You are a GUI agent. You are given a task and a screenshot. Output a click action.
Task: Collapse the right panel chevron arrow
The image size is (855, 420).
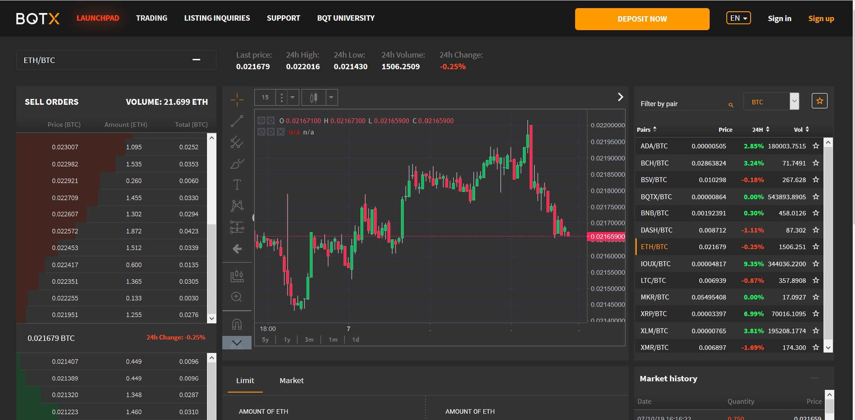(621, 97)
